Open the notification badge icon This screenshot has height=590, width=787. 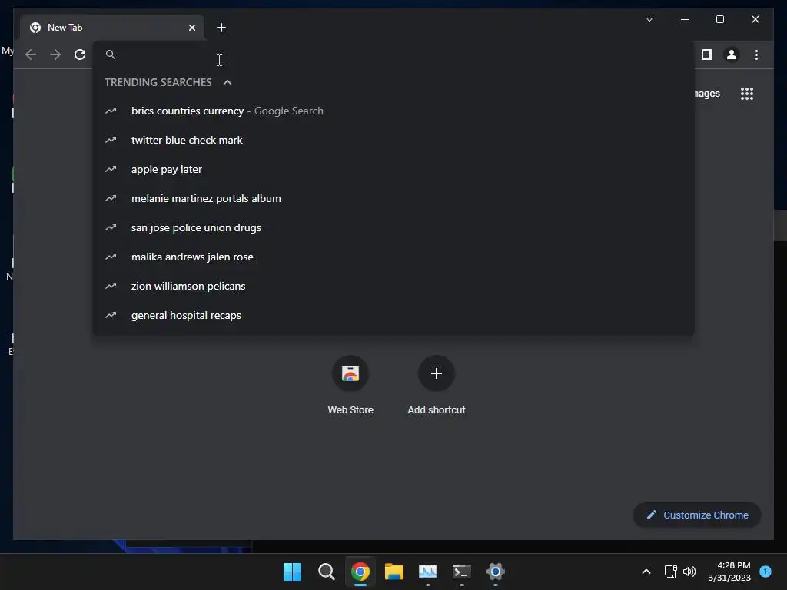(x=765, y=572)
